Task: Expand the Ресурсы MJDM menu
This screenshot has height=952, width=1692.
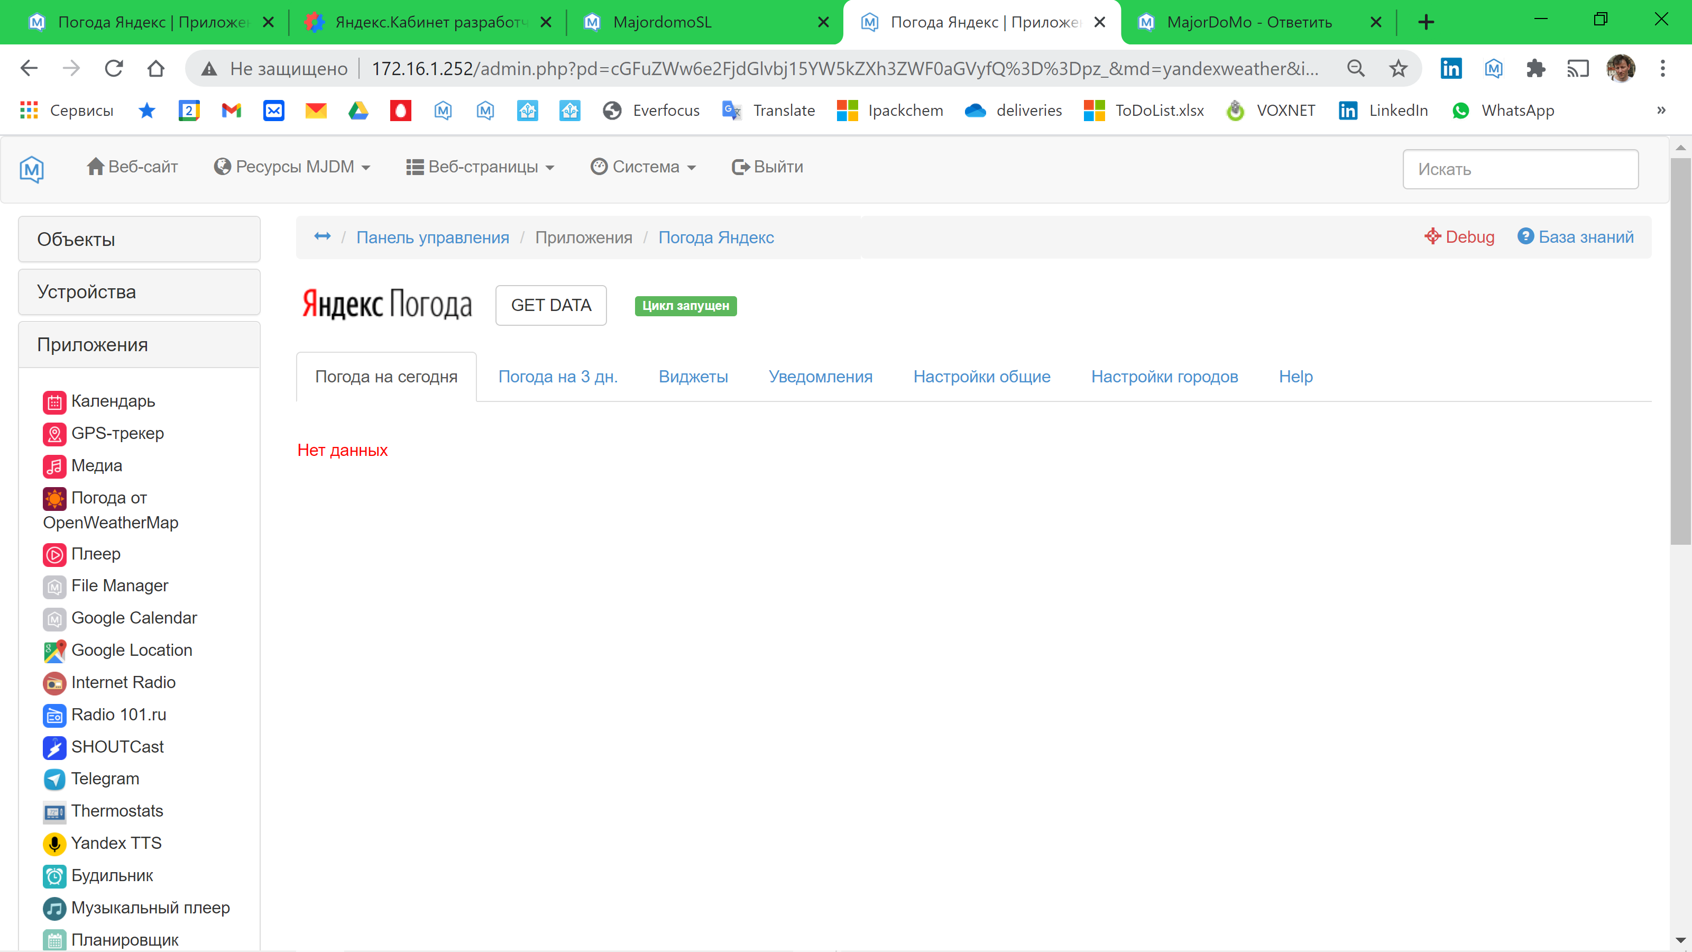Action: 292,166
